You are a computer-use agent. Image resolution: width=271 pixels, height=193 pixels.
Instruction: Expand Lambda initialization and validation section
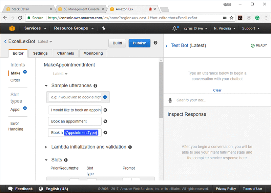46,147
